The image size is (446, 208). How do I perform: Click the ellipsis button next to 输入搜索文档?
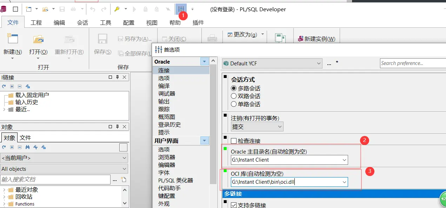(115, 180)
